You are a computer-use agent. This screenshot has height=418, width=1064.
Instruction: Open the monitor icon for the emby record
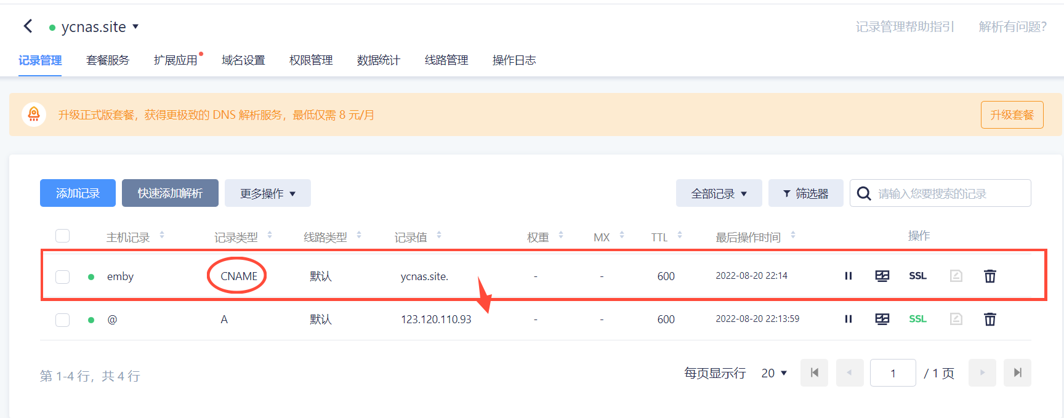pyautogui.click(x=882, y=276)
